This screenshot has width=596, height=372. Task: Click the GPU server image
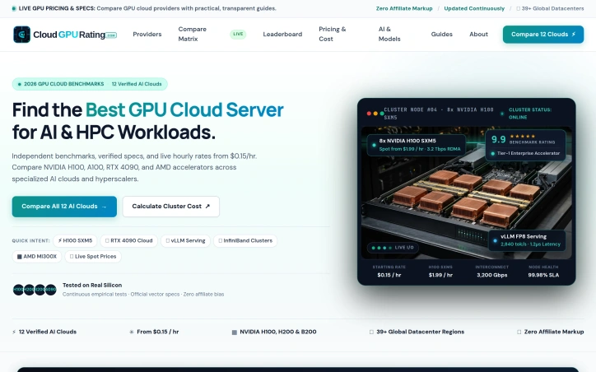point(467,193)
